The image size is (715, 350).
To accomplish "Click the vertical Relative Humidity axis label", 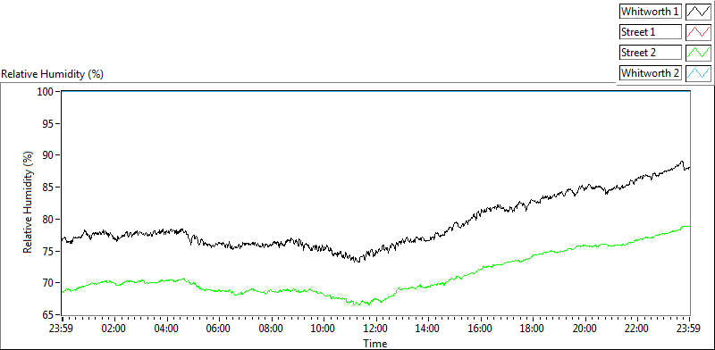I will tap(29, 203).
